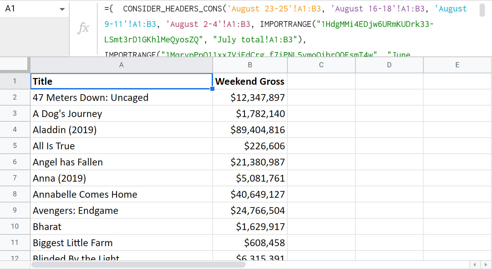492x269 pixels.
Task: Select row 1 header
Action: (15, 81)
